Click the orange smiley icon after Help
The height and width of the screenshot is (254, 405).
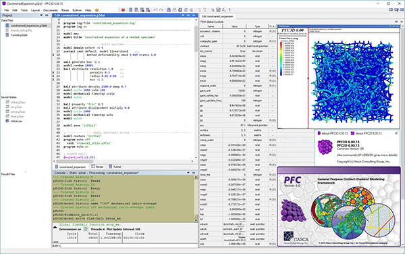coord(97,10)
